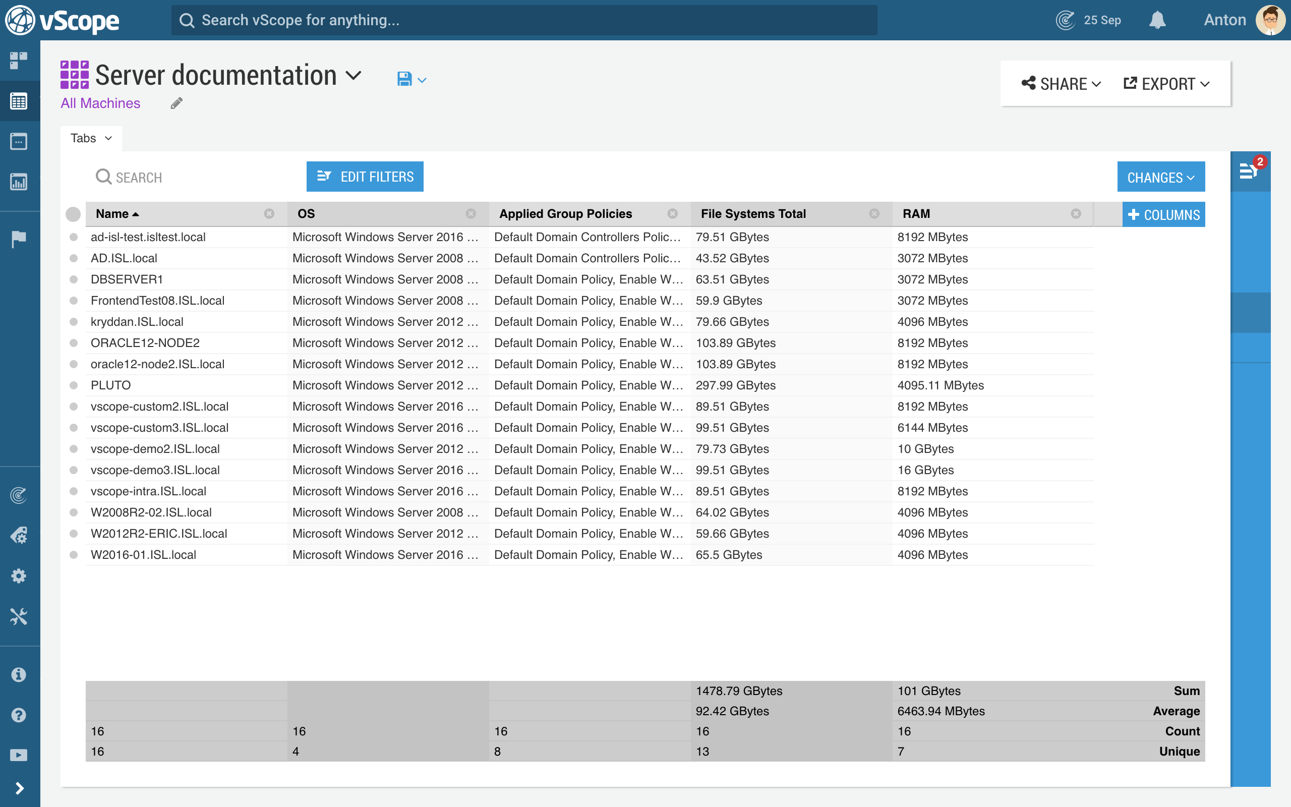This screenshot has width=1291, height=807.
Task: Open the wrench tools sidebar icon
Action: click(19, 616)
